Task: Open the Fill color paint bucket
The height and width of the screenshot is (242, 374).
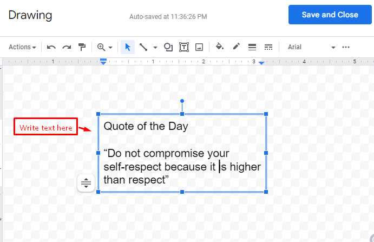Action: 220,47
